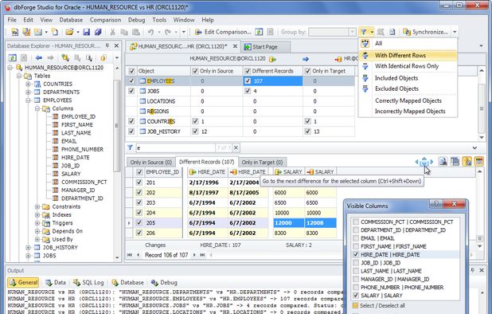Click the Open file folder icon

click(x=69, y=32)
